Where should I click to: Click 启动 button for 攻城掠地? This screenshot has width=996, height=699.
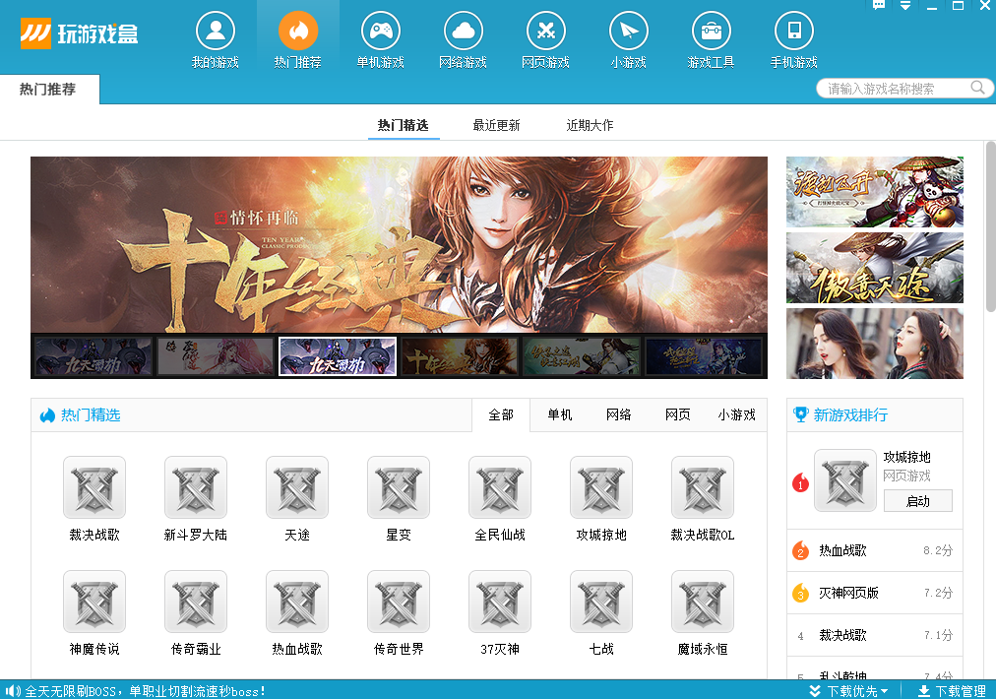pyautogui.click(x=917, y=501)
